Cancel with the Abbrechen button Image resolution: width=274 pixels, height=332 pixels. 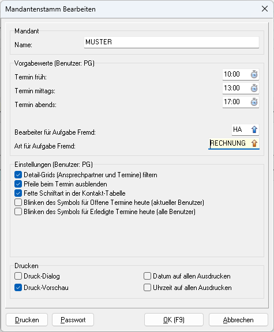coord(238,320)
